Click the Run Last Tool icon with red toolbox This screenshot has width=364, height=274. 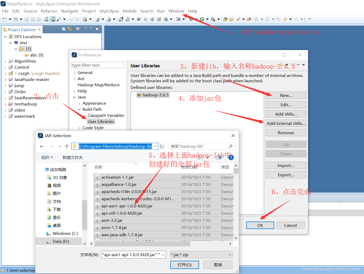coord(213,19)
